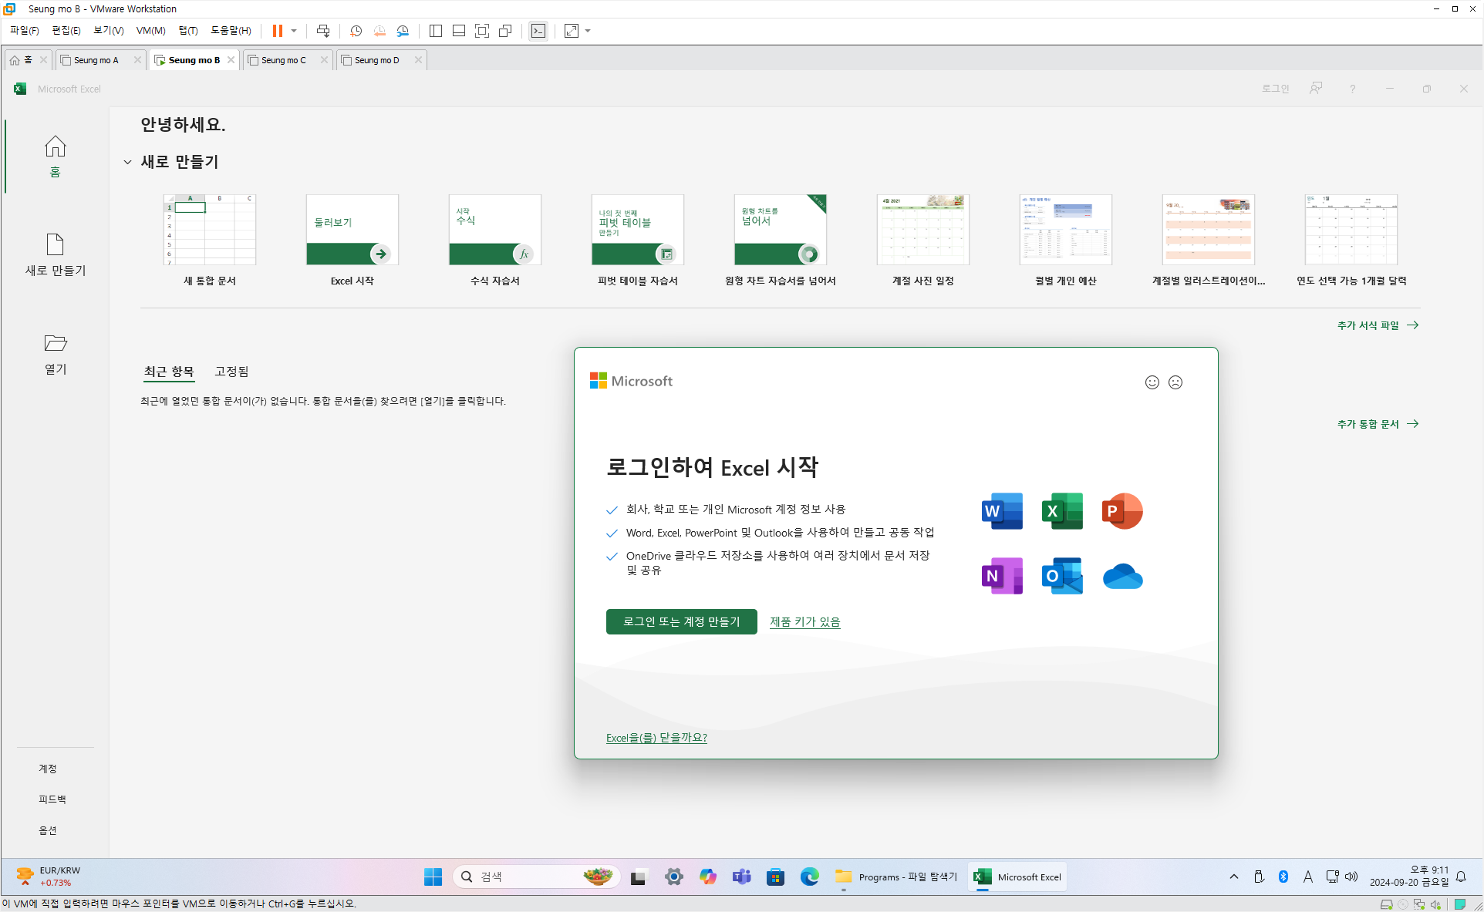Viewport: 1484px width, 912px height.
Task: Open dropdown arrow beside the pause button
Action: tap(294, 31)
